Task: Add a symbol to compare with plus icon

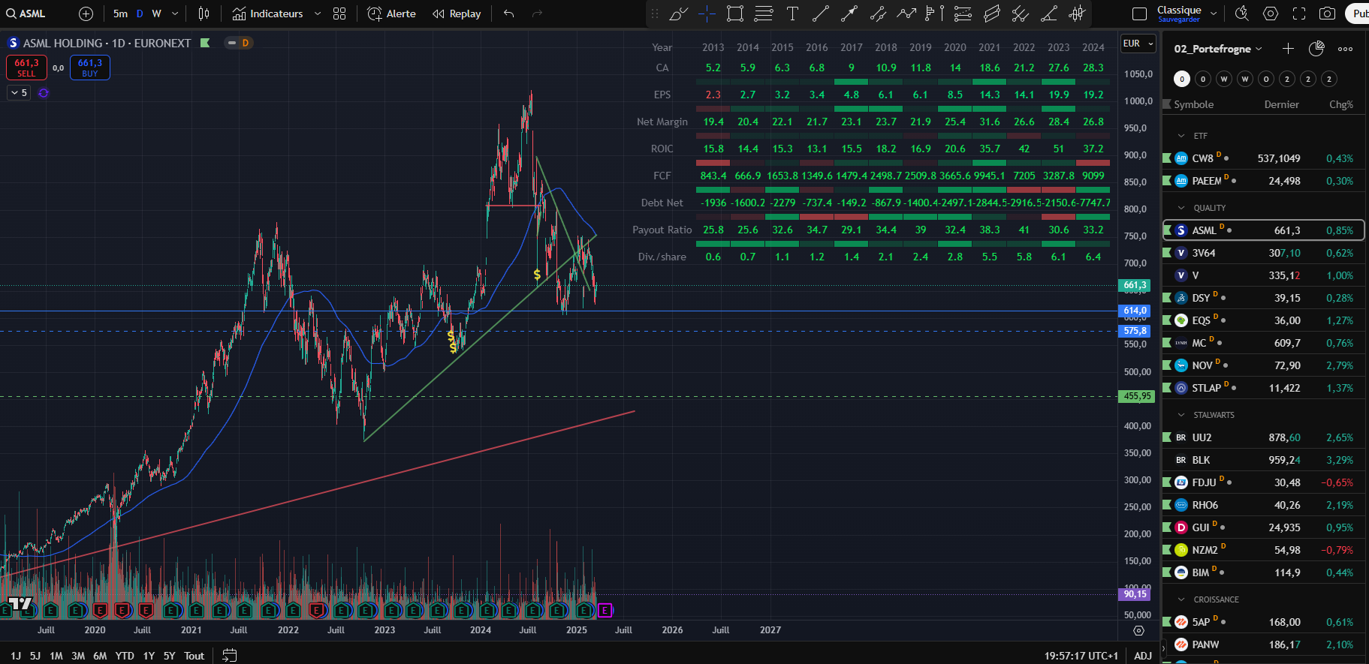Action: click(x=86, y=14)
